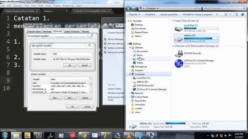Switch to Hardware tab in System Properties
Screen dimensions: 248x139
(47, 32)
